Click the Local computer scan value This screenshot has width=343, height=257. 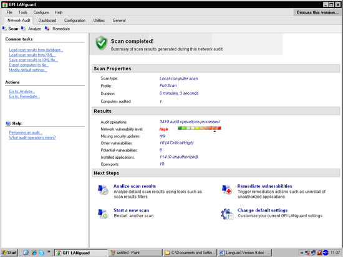(x=178, y=78)
